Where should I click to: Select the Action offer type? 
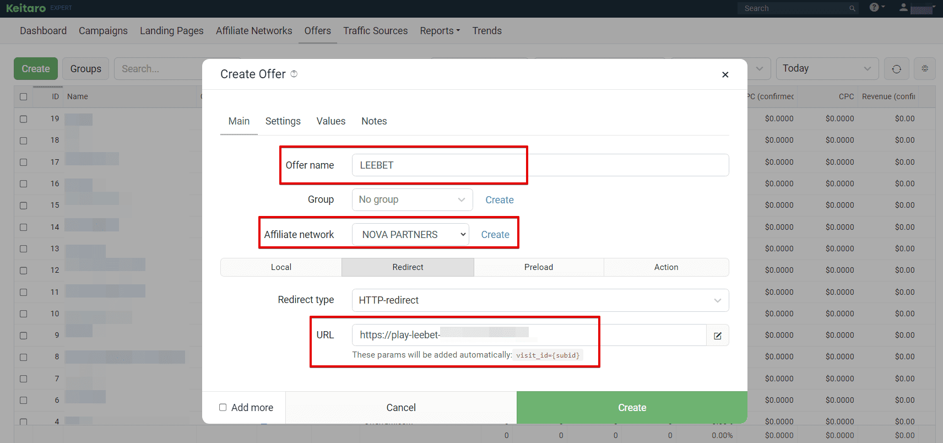(x=666, y=267)
